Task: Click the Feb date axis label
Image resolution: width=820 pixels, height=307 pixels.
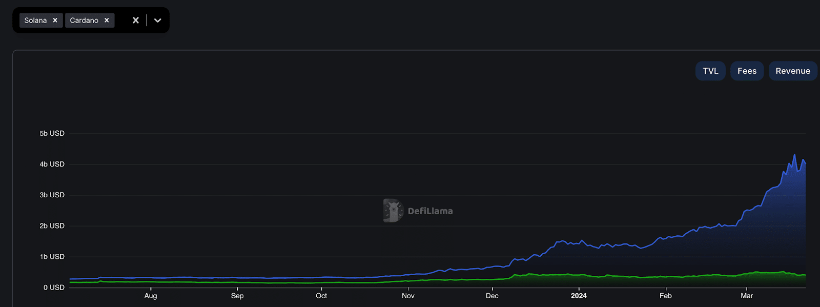Action: (666, 296)
